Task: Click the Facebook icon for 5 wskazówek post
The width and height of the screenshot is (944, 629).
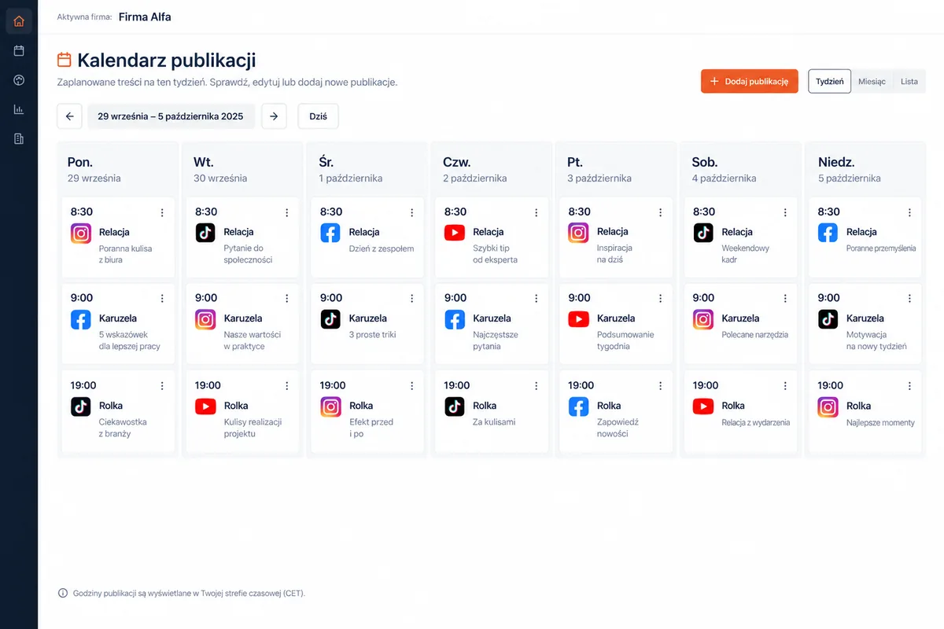Action: (x=81, y=319)
